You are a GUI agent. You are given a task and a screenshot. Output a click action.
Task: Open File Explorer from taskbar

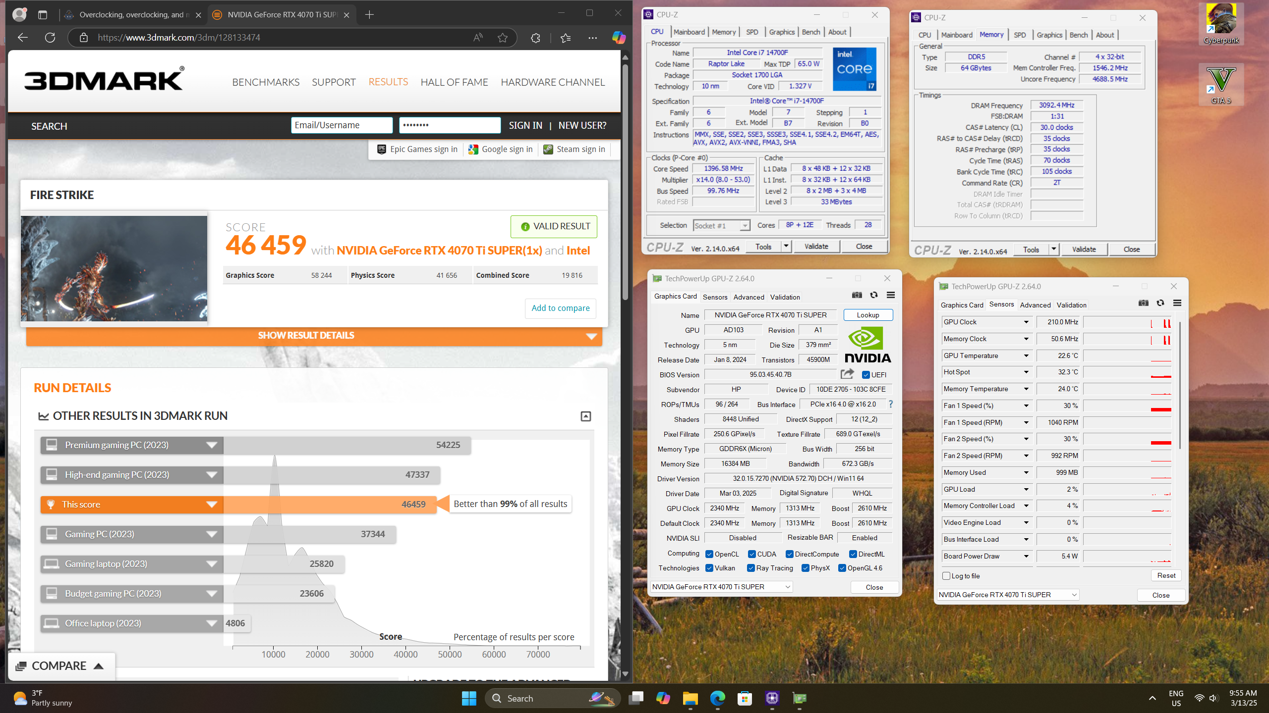point(690,699)
